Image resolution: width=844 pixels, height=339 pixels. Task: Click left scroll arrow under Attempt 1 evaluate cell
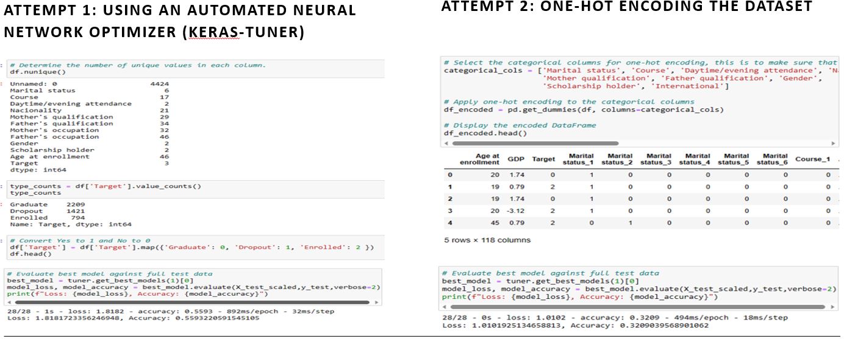click(9, 302)
